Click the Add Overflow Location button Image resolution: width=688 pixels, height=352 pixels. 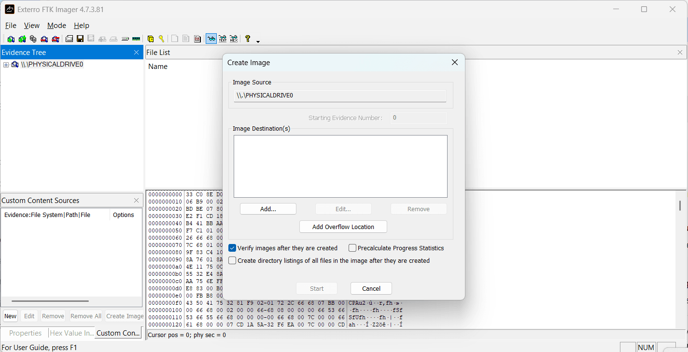coord(343,227)
